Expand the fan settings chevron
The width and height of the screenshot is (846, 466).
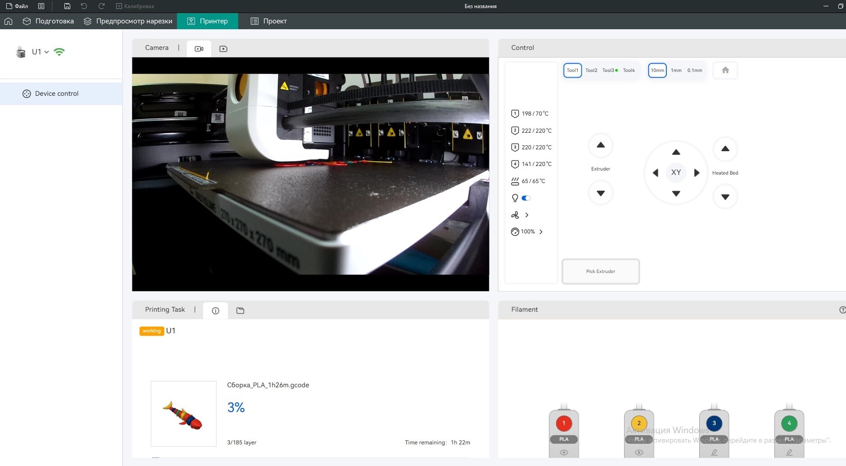coord(527,215)
